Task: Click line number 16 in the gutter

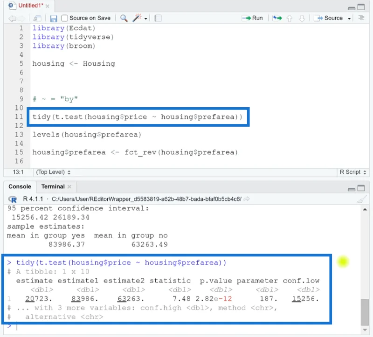Action: click(19, 161)
